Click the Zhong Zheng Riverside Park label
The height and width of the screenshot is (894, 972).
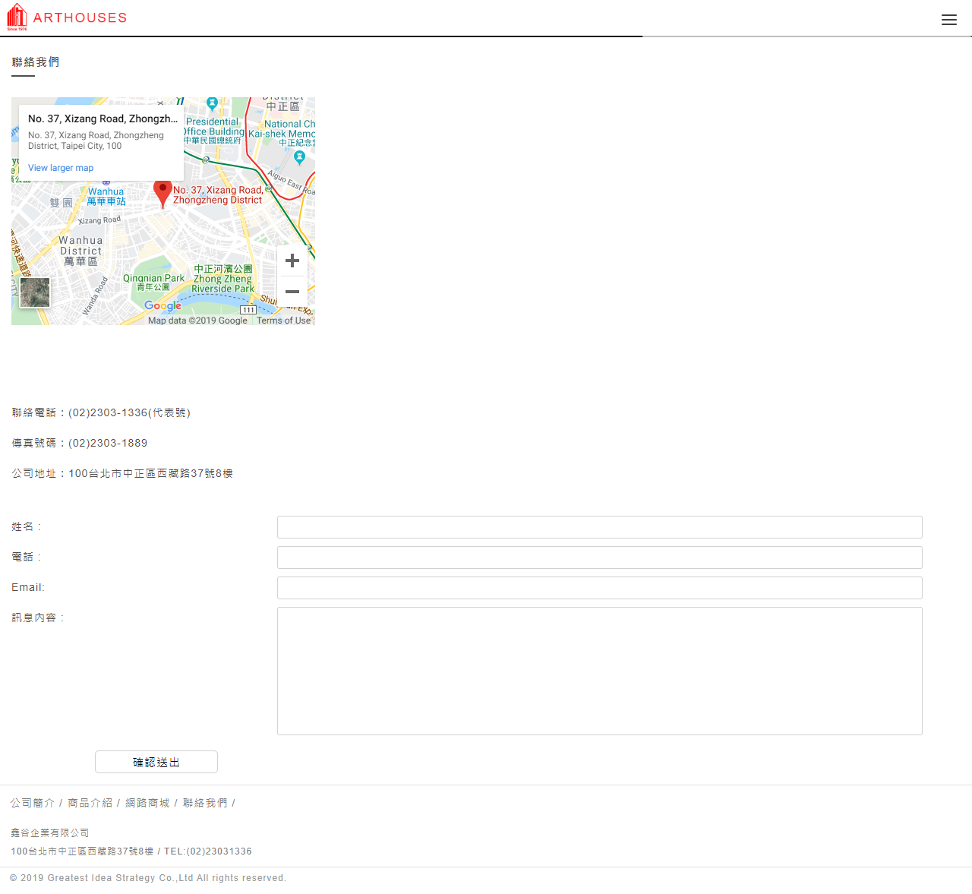(222, 279)
